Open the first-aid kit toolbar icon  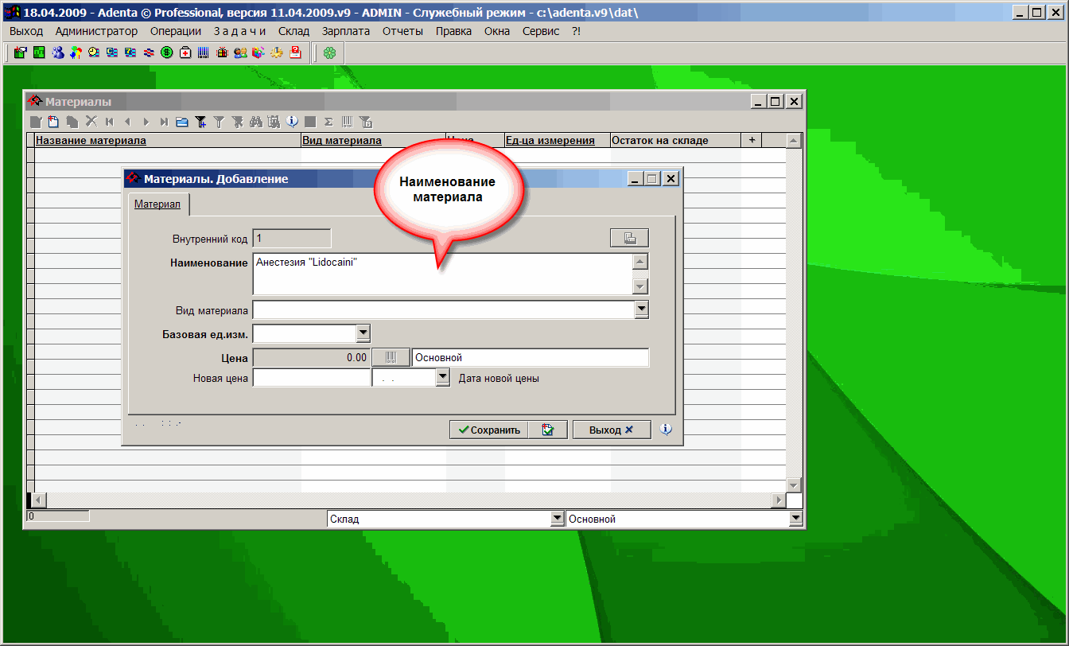tap(185, 53)
